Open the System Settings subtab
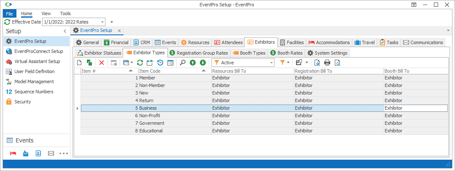 (x=327, y=53)
